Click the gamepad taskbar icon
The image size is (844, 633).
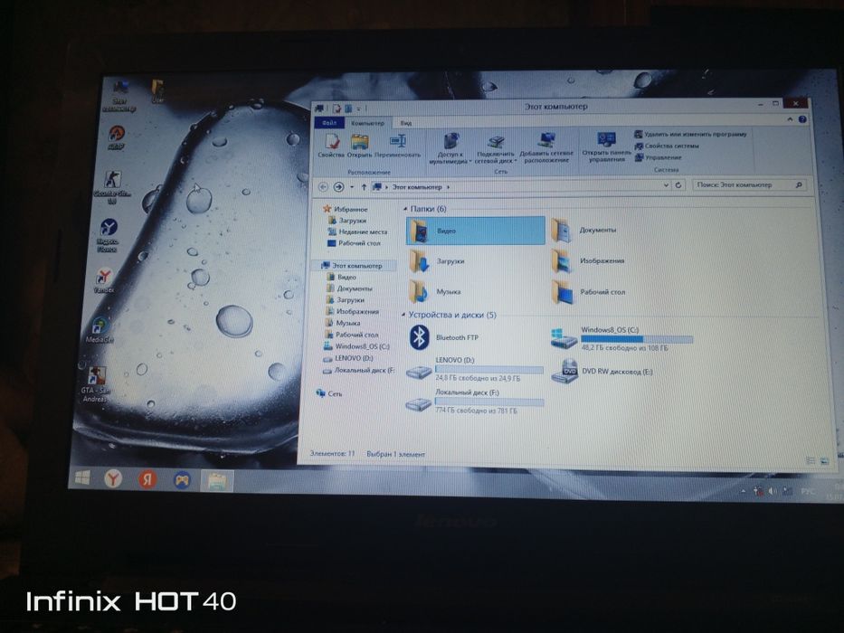tap(182, 479)
